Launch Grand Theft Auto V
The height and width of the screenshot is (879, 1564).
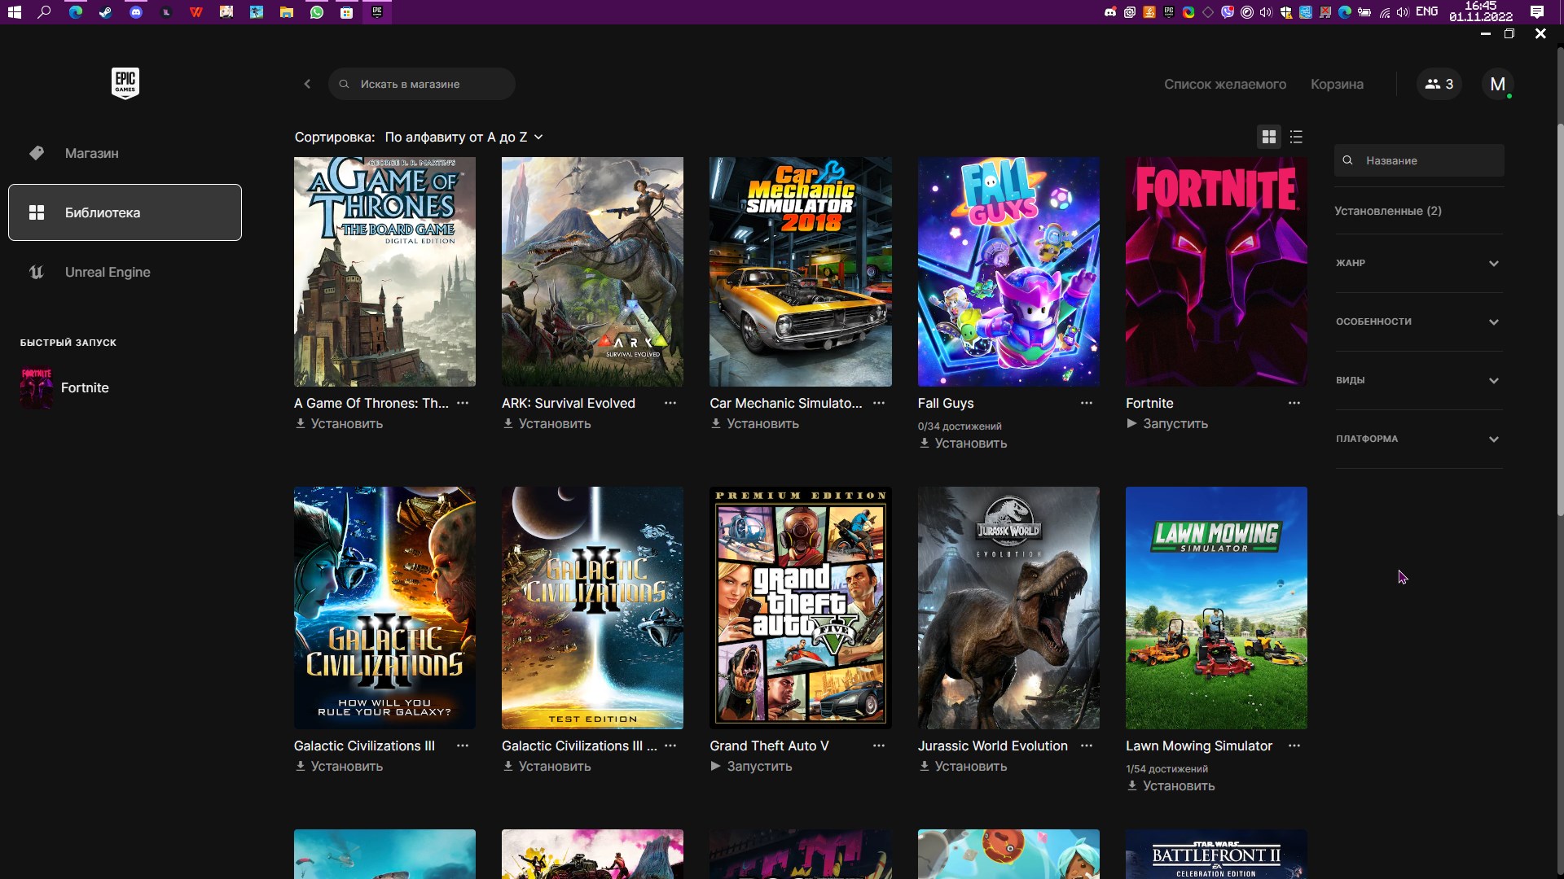[751, 766]
